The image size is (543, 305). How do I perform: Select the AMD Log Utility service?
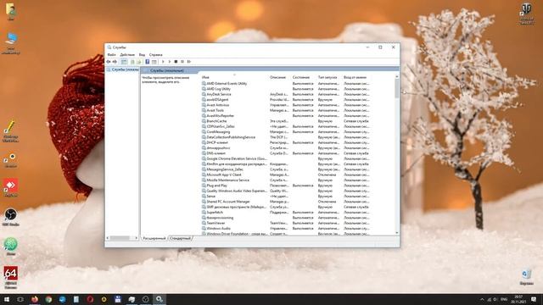(x=286, y=89)
